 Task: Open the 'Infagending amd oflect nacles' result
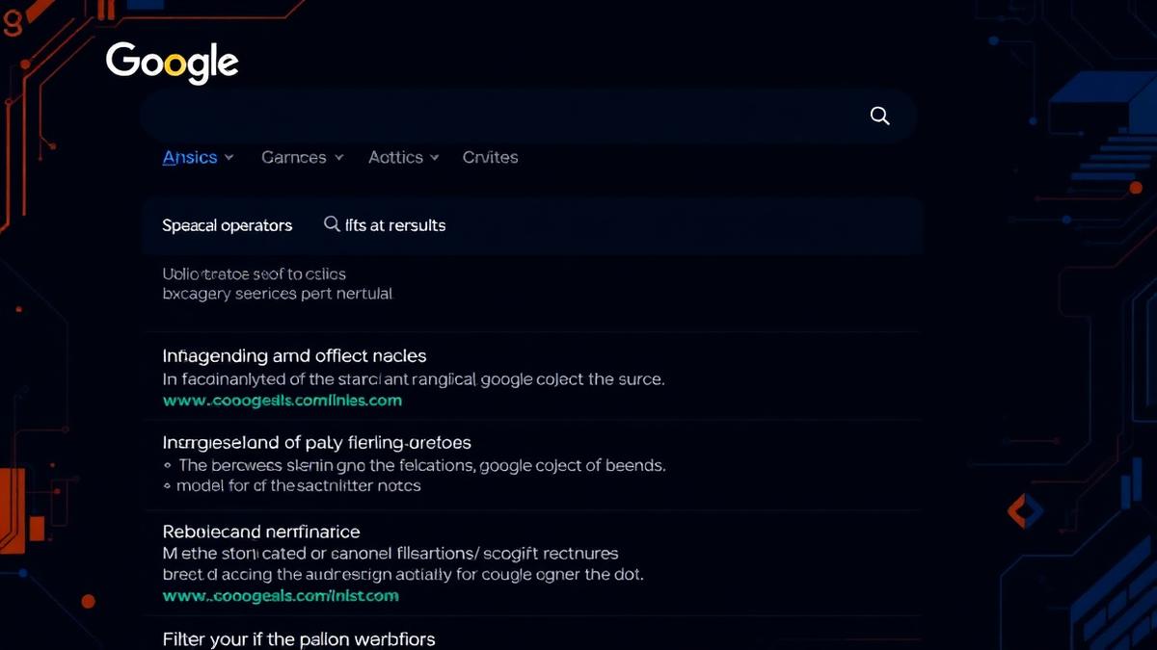(x=294, y=355)
